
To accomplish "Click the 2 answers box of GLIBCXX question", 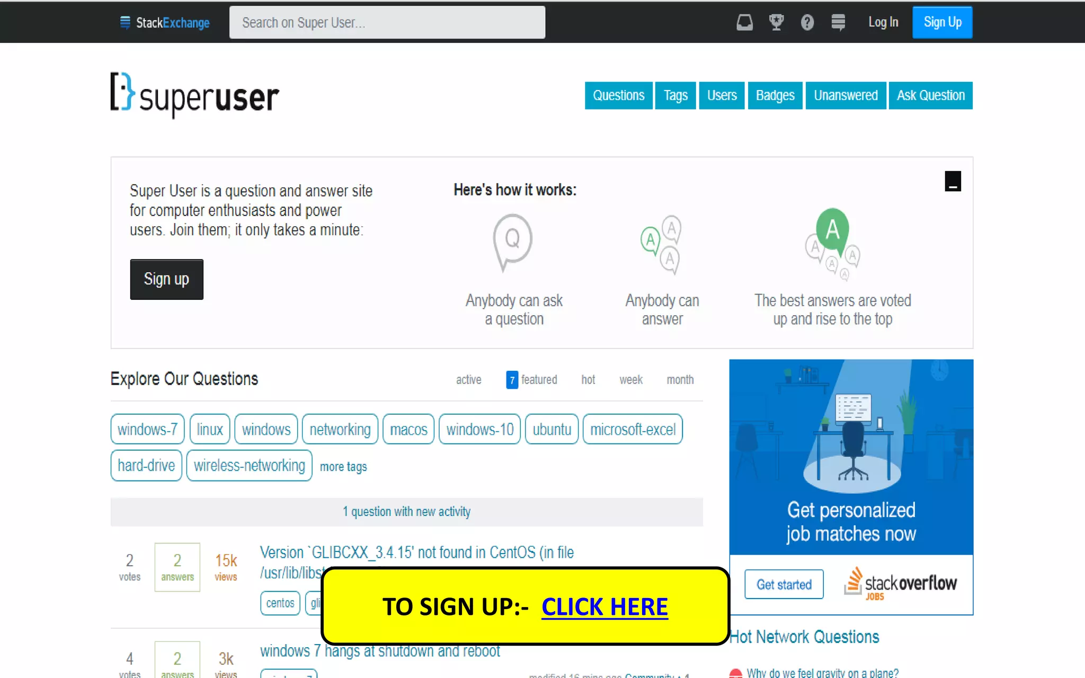I will pos(177,567).
